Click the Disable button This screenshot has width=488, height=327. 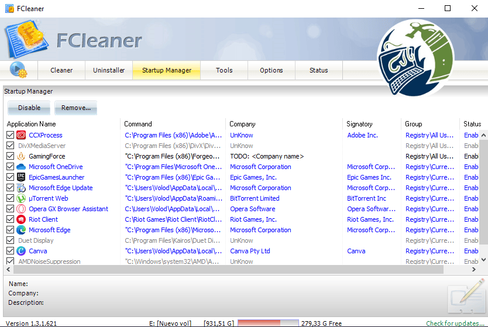[x=29, y=108]
